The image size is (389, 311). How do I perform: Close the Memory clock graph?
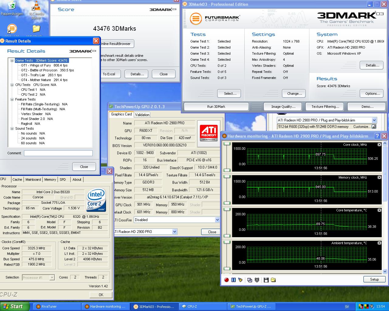coord(379,177)
